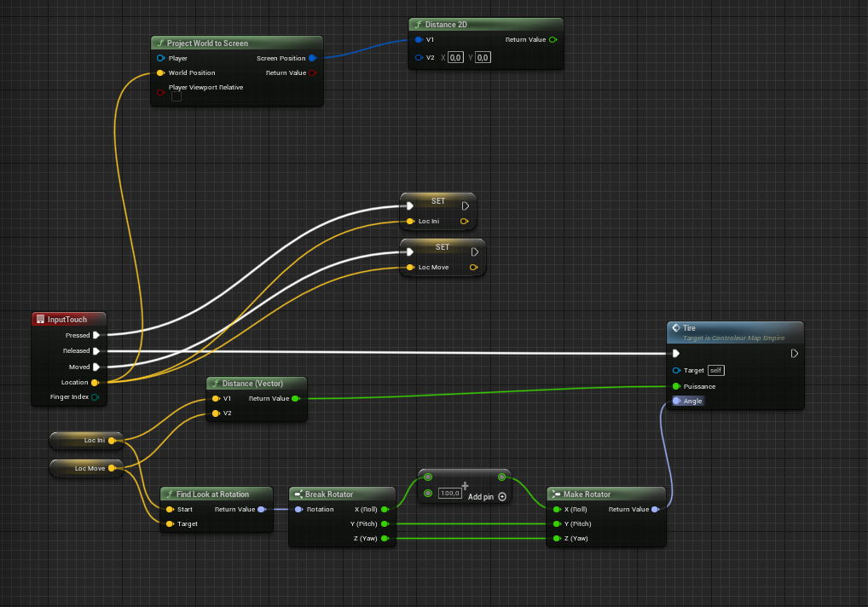Click the Find Look at Rotation function icon
Image resolution: width=868 pixels, height=607 pixels.
(168, 494)
